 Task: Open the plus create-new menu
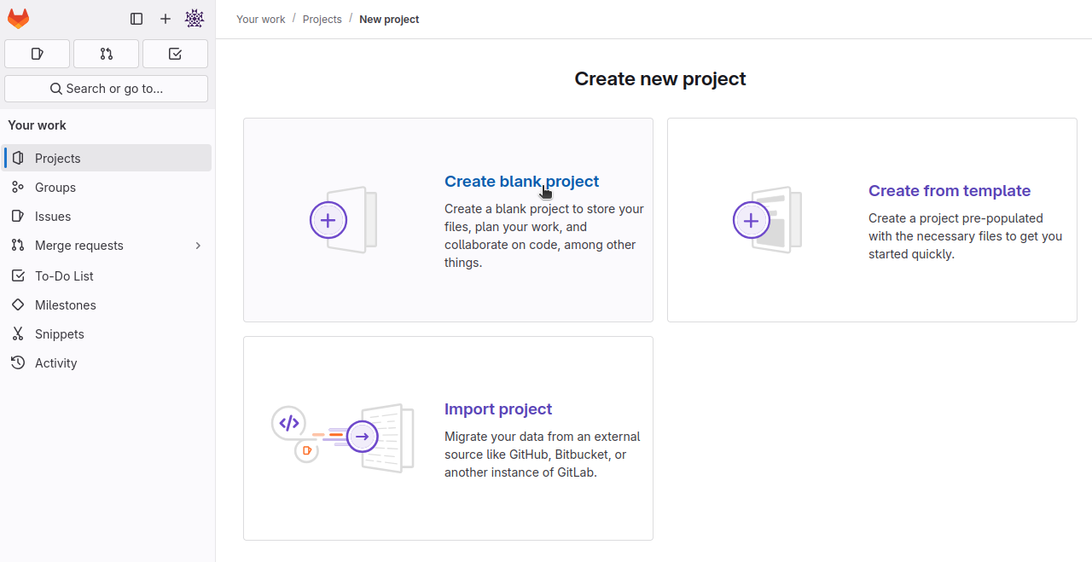(x=166, y=18)
